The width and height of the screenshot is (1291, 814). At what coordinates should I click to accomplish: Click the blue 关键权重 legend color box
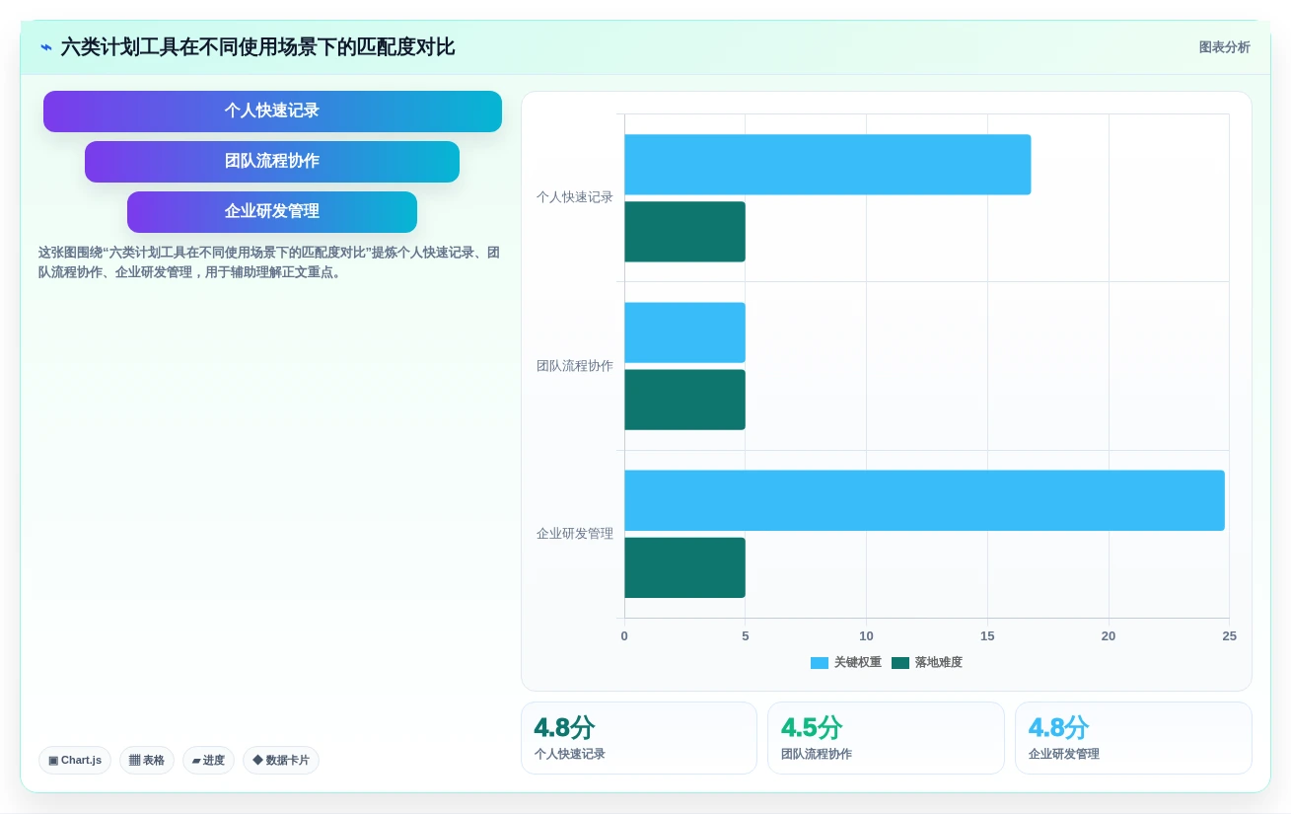[820, 663]
